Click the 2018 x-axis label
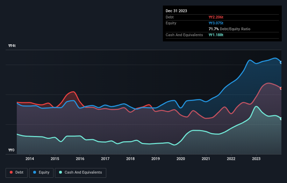 point(130,159)
